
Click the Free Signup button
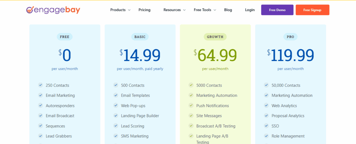(313, 10)
